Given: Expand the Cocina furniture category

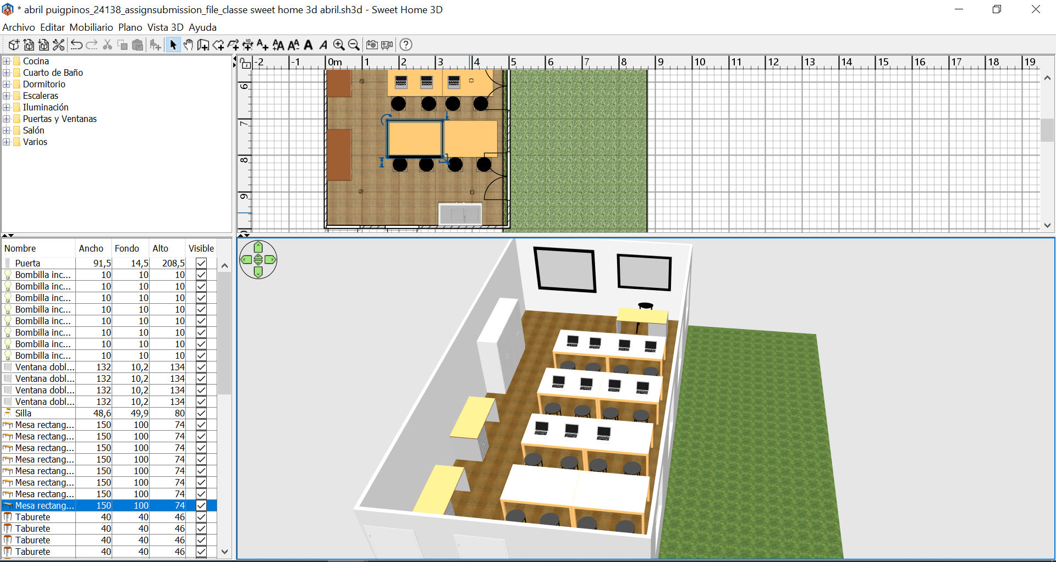Looking at the screenshot, I should (7, 61).
